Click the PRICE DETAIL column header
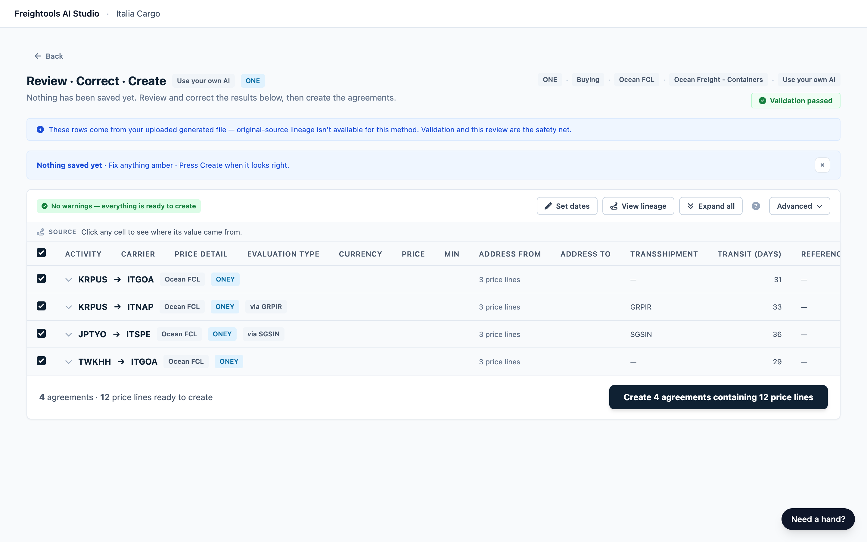 [201, 254]
